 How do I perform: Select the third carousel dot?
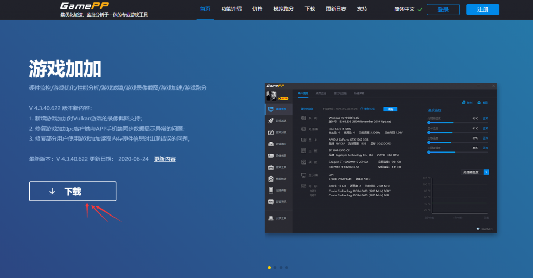tap(281, 268)
